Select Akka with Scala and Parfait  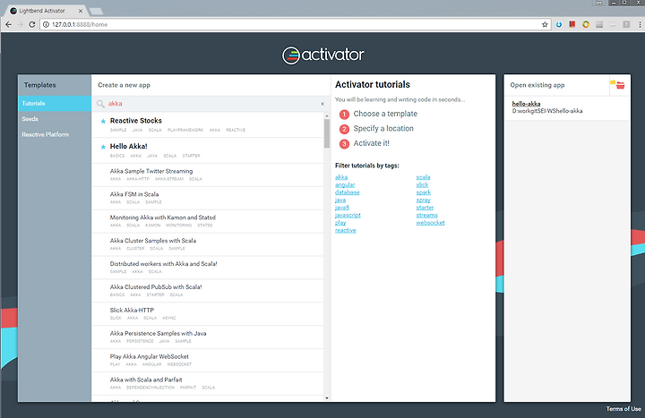[207, 383]
